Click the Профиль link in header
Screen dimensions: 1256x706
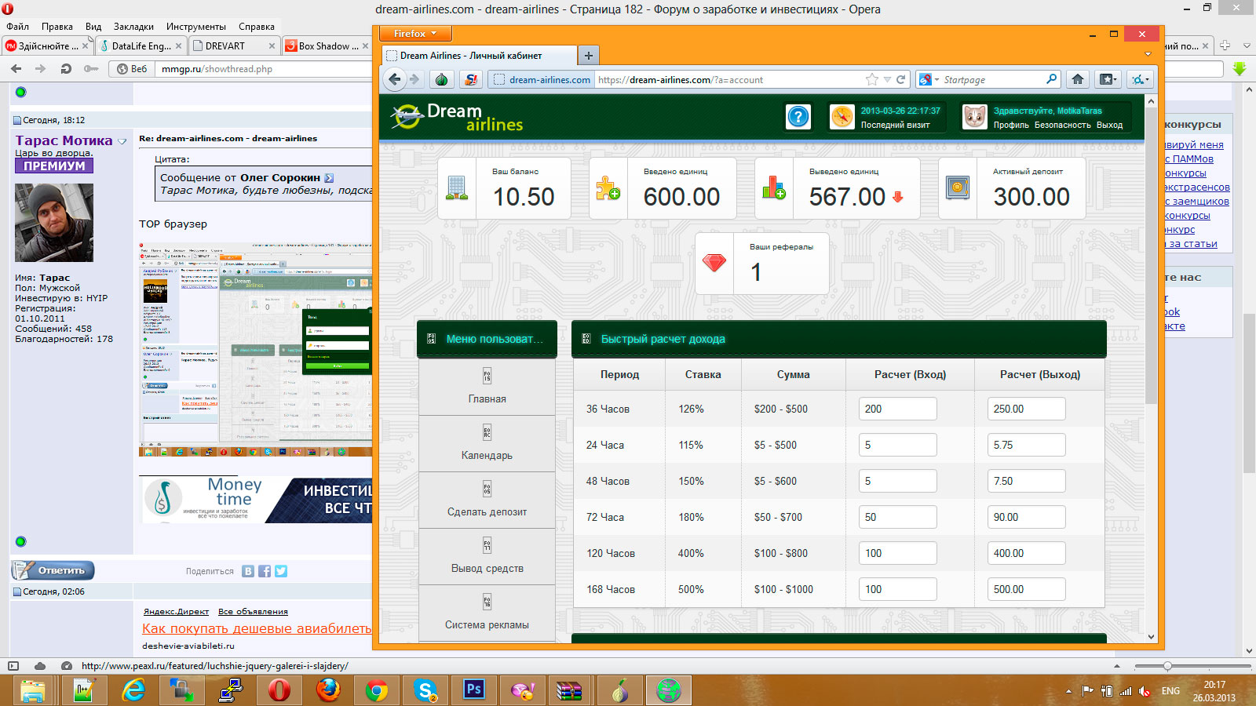[1011, 125]
